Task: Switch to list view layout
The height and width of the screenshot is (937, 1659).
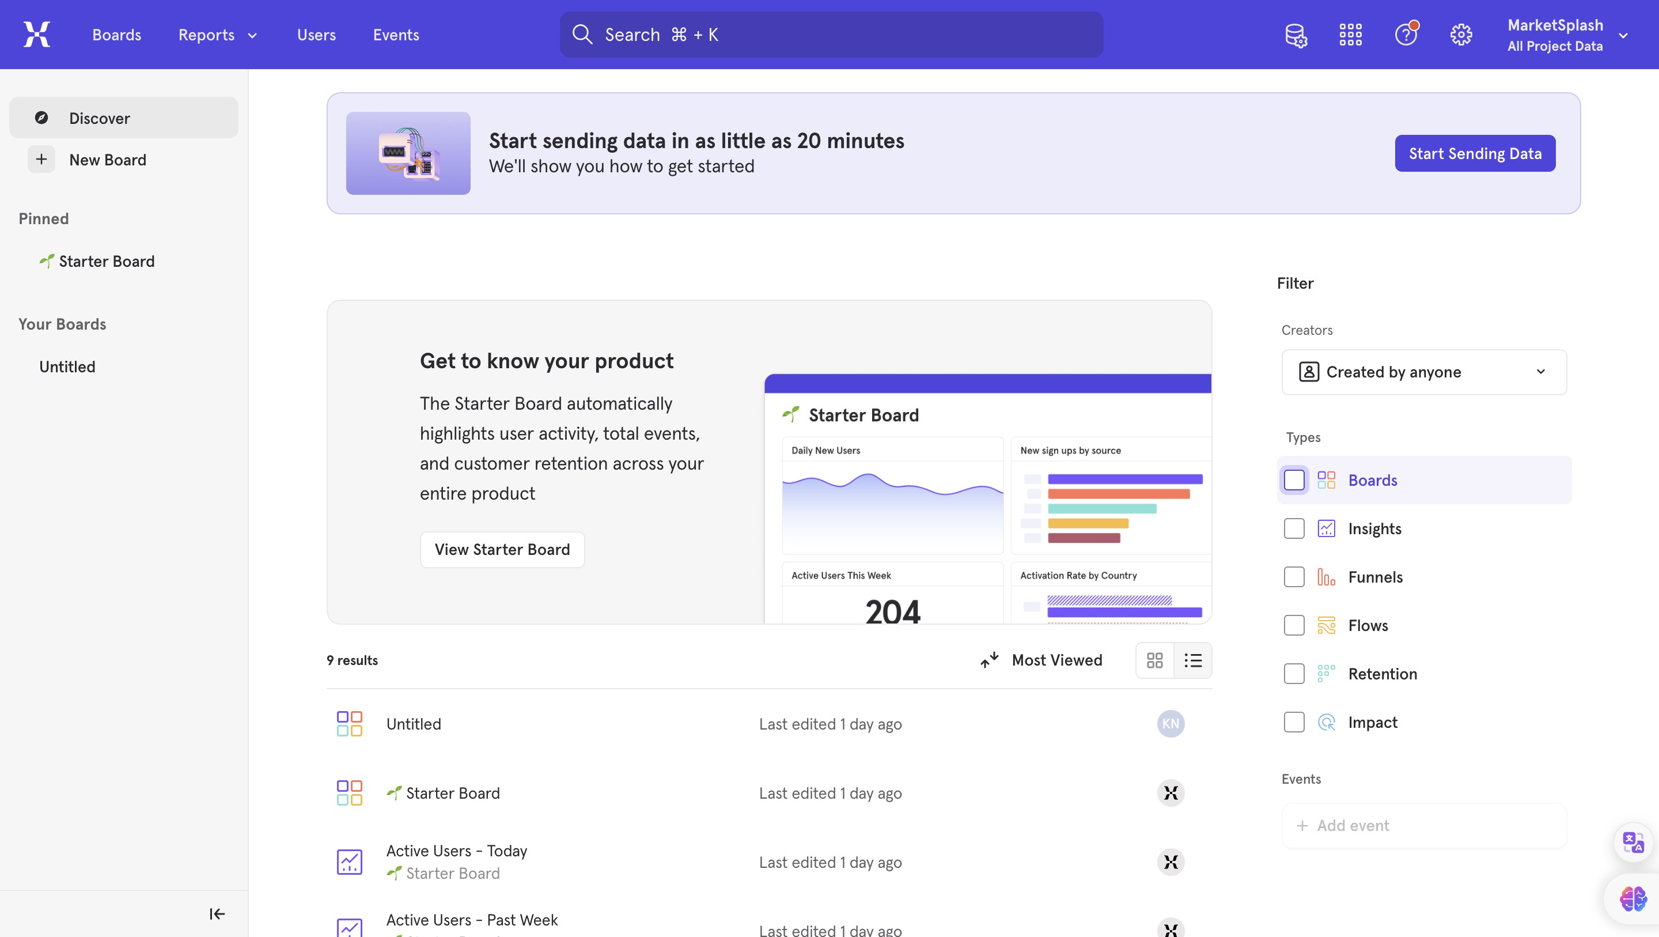Action: tap(1193, 660)
